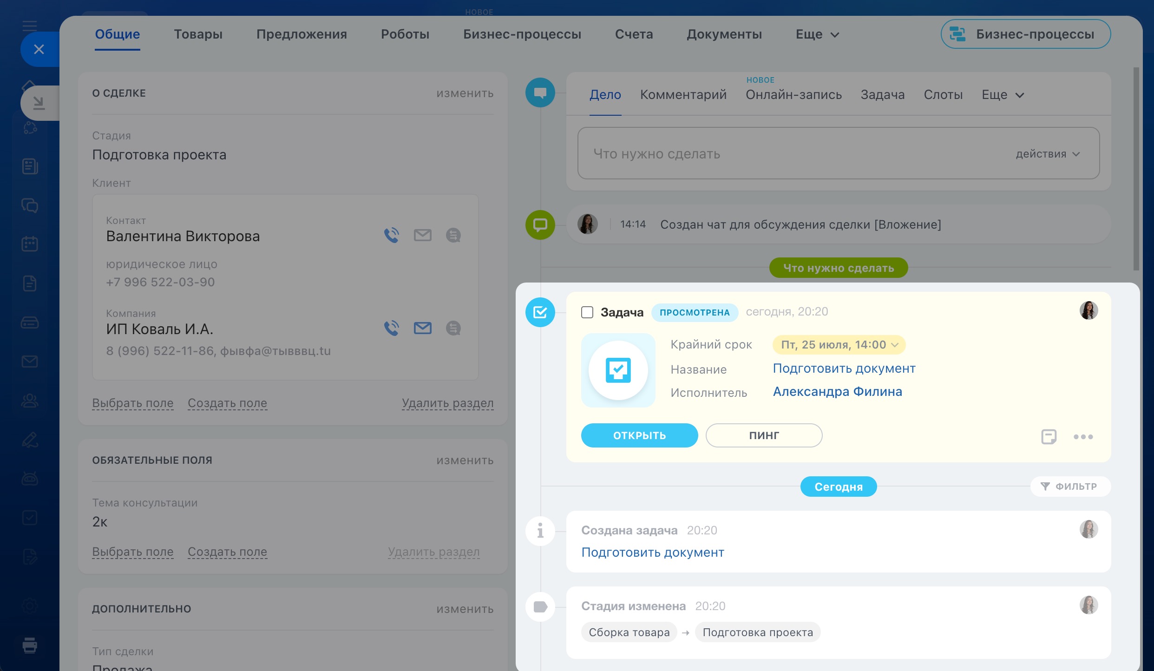
Task: Open the Документы tab
Action: pos(724,34)
